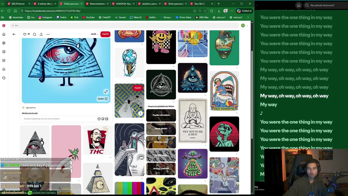The width and height of the screenshot is (348, 196).
Task: Click the browser home button
Action: tap(15, 11)
